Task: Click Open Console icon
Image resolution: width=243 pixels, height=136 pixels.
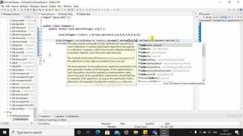Action: pyautogui.click(x=238, y=17)
